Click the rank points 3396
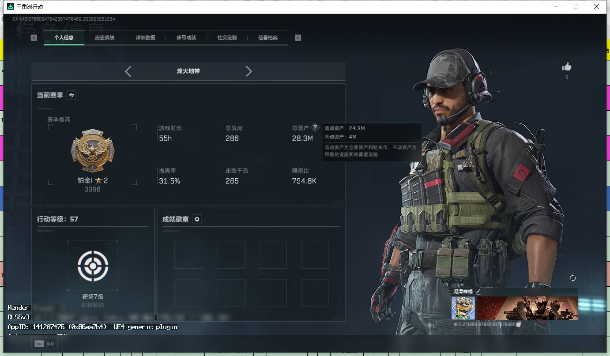This screenshot has height=356, width=610. (x=93, y=189)
